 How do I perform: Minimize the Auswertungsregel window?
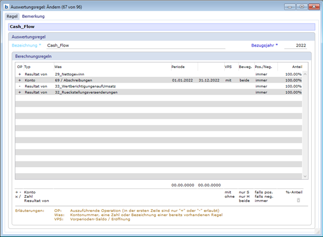(x=290, y=6)
